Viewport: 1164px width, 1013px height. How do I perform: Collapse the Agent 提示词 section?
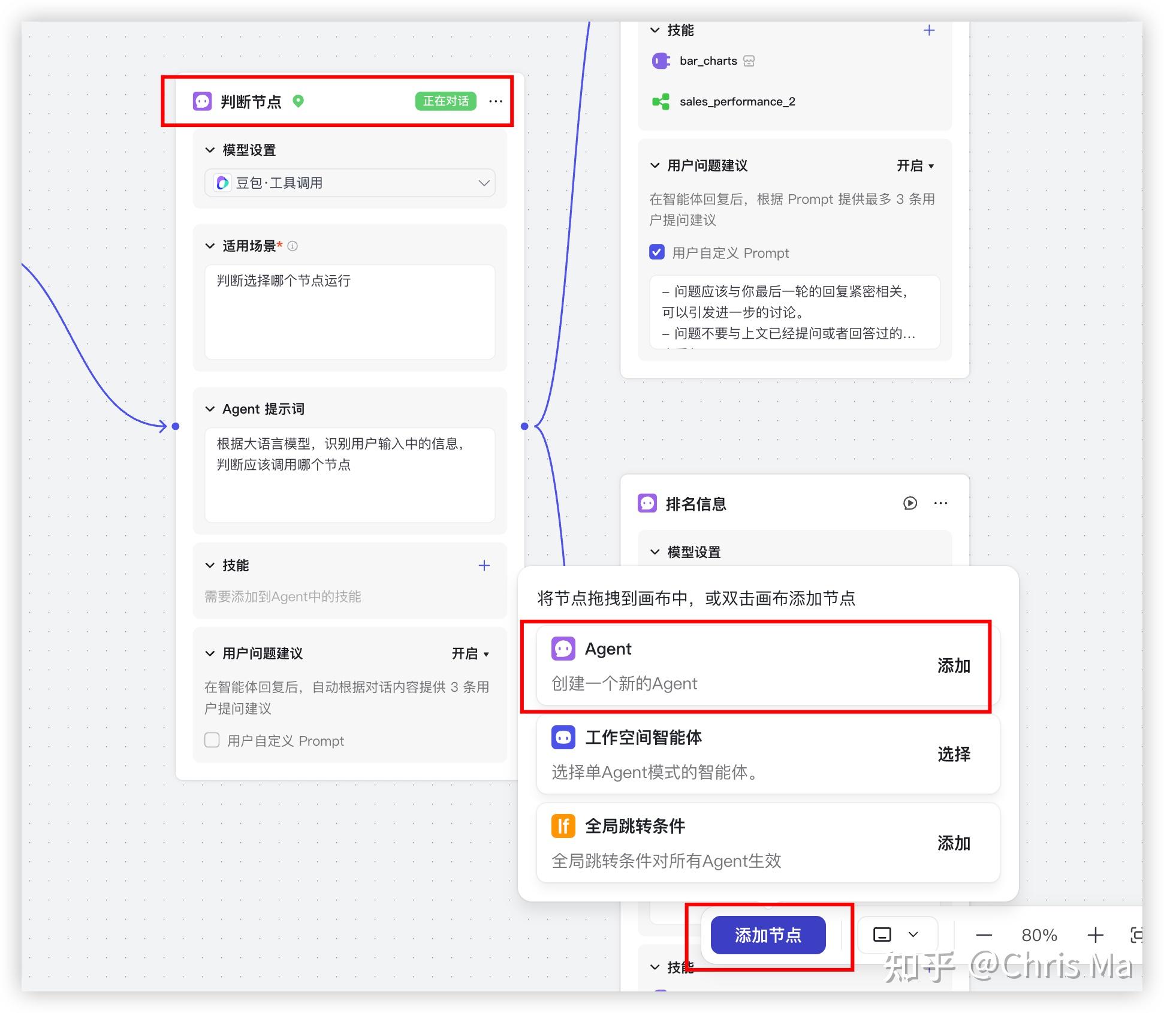(210, 409)
